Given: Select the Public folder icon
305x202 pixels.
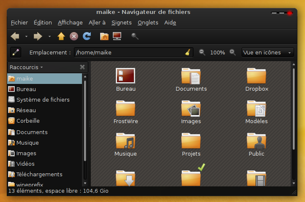Looking at the screenshot, I should tap(256, 141).
